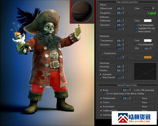Open the Reflection color map slot button

[153, 21]
